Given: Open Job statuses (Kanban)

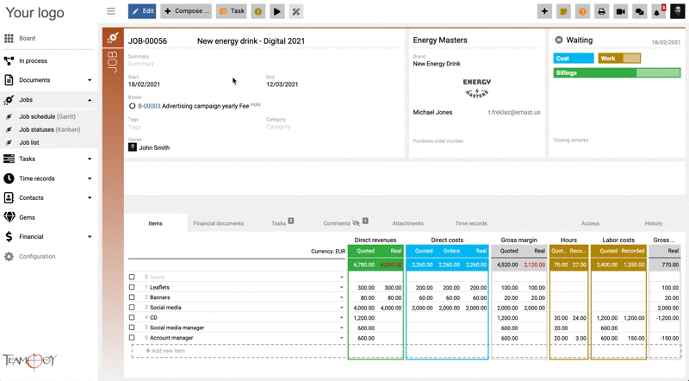Looking at the screenshot, I should coord(50,129).
